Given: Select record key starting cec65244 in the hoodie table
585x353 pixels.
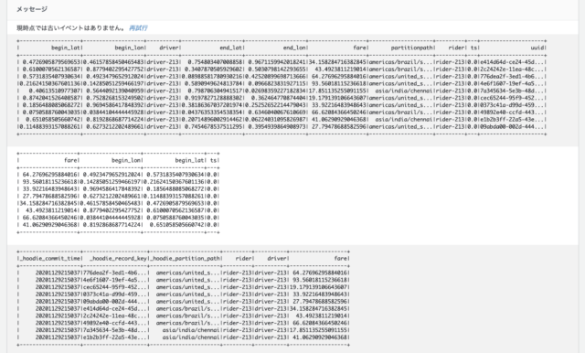Looking at the screenshot, I should [116, 287].
